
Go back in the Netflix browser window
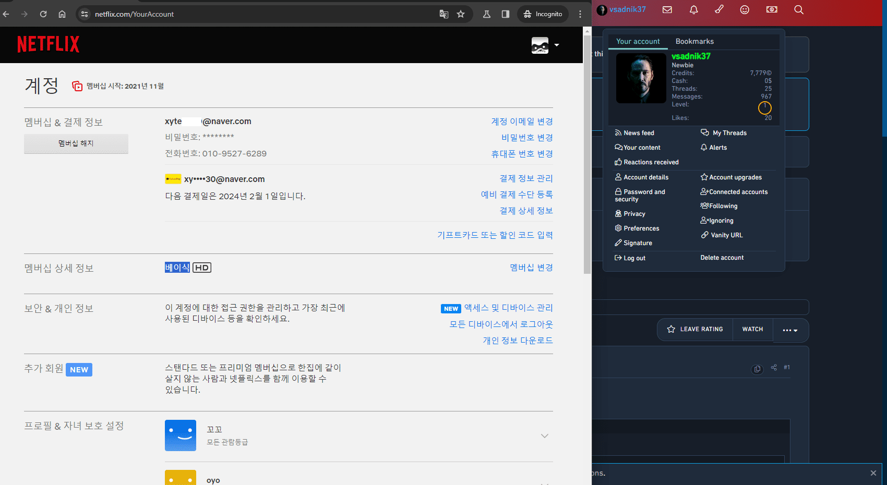click(6, 14)
